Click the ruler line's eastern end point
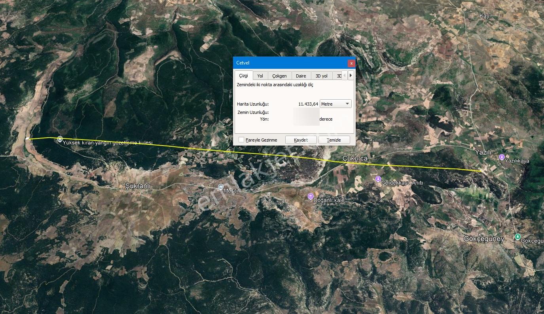Viewport: 544px width, 314px height. coord(481,171)
